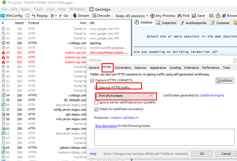The image size is (237, 161).
Task: Toggle Capture HTTPS CONNECTs checkbox
Action: (92, 80)
